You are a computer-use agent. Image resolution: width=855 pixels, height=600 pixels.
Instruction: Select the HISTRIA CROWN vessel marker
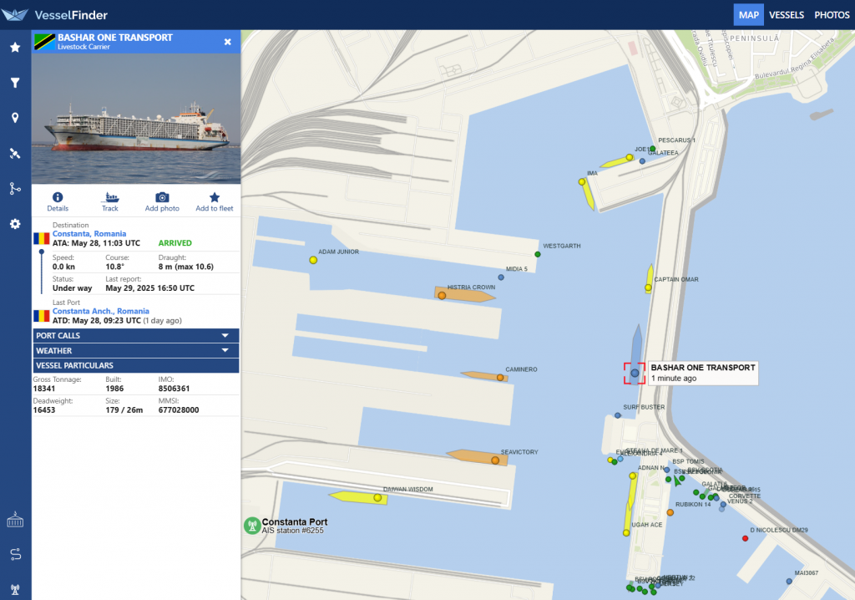coord(442,295)
